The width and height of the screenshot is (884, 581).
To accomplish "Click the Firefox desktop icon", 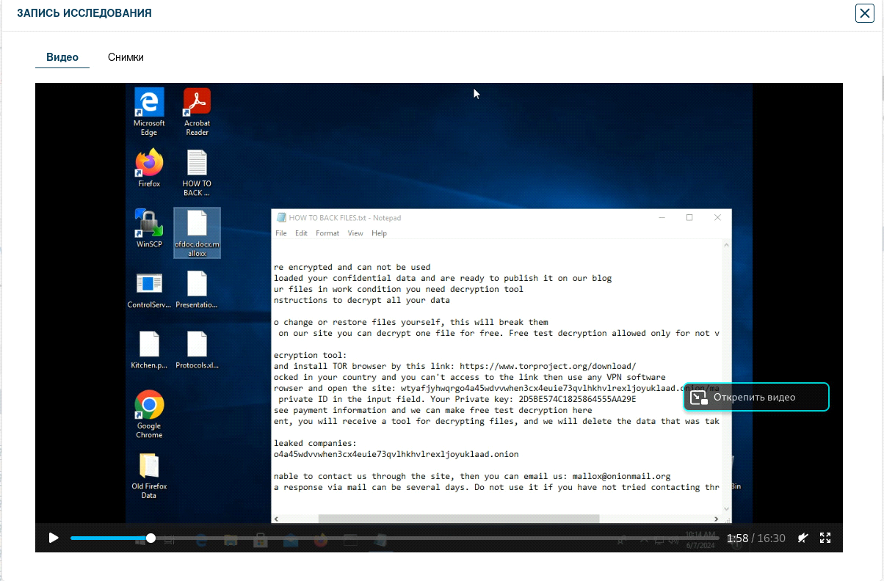I will pyautogui.click(x=149, y=169).
